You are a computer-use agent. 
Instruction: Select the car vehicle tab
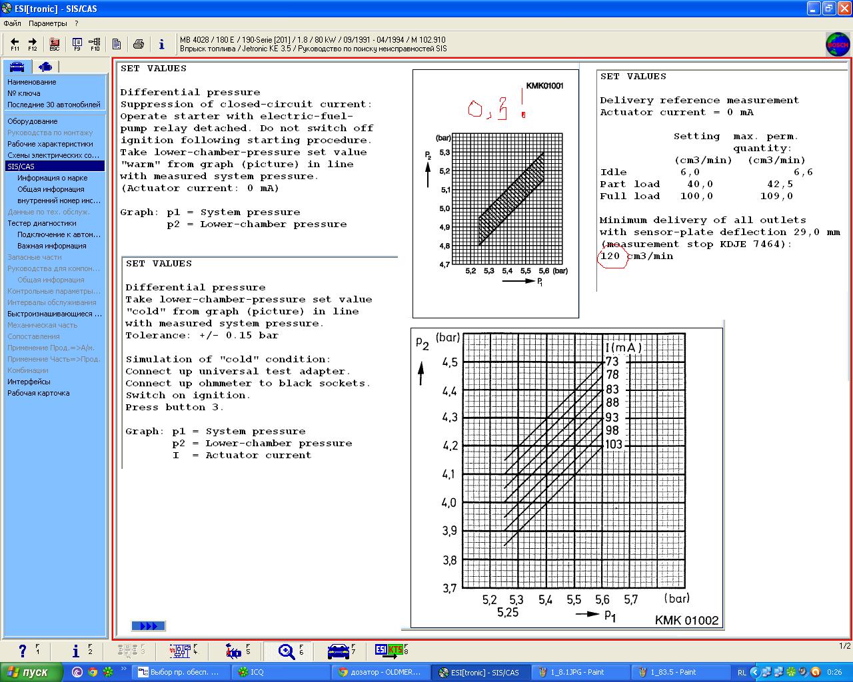[17, 67]
